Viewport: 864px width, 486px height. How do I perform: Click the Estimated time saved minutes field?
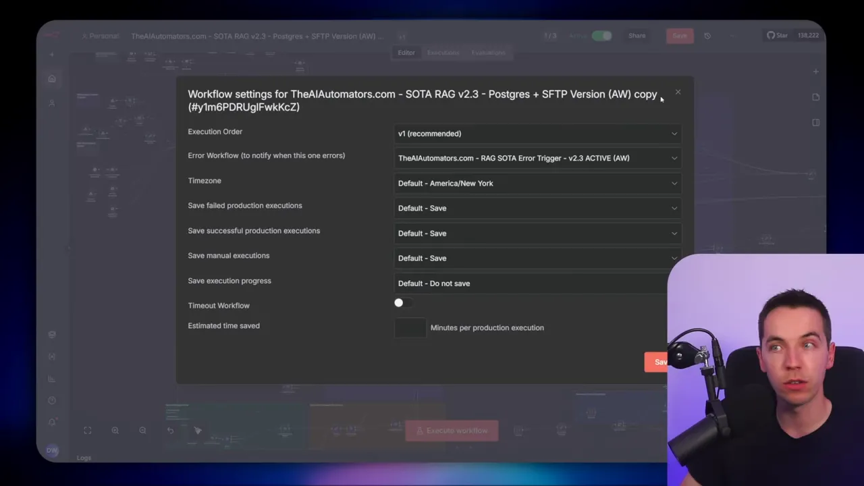tap(410, 327)
